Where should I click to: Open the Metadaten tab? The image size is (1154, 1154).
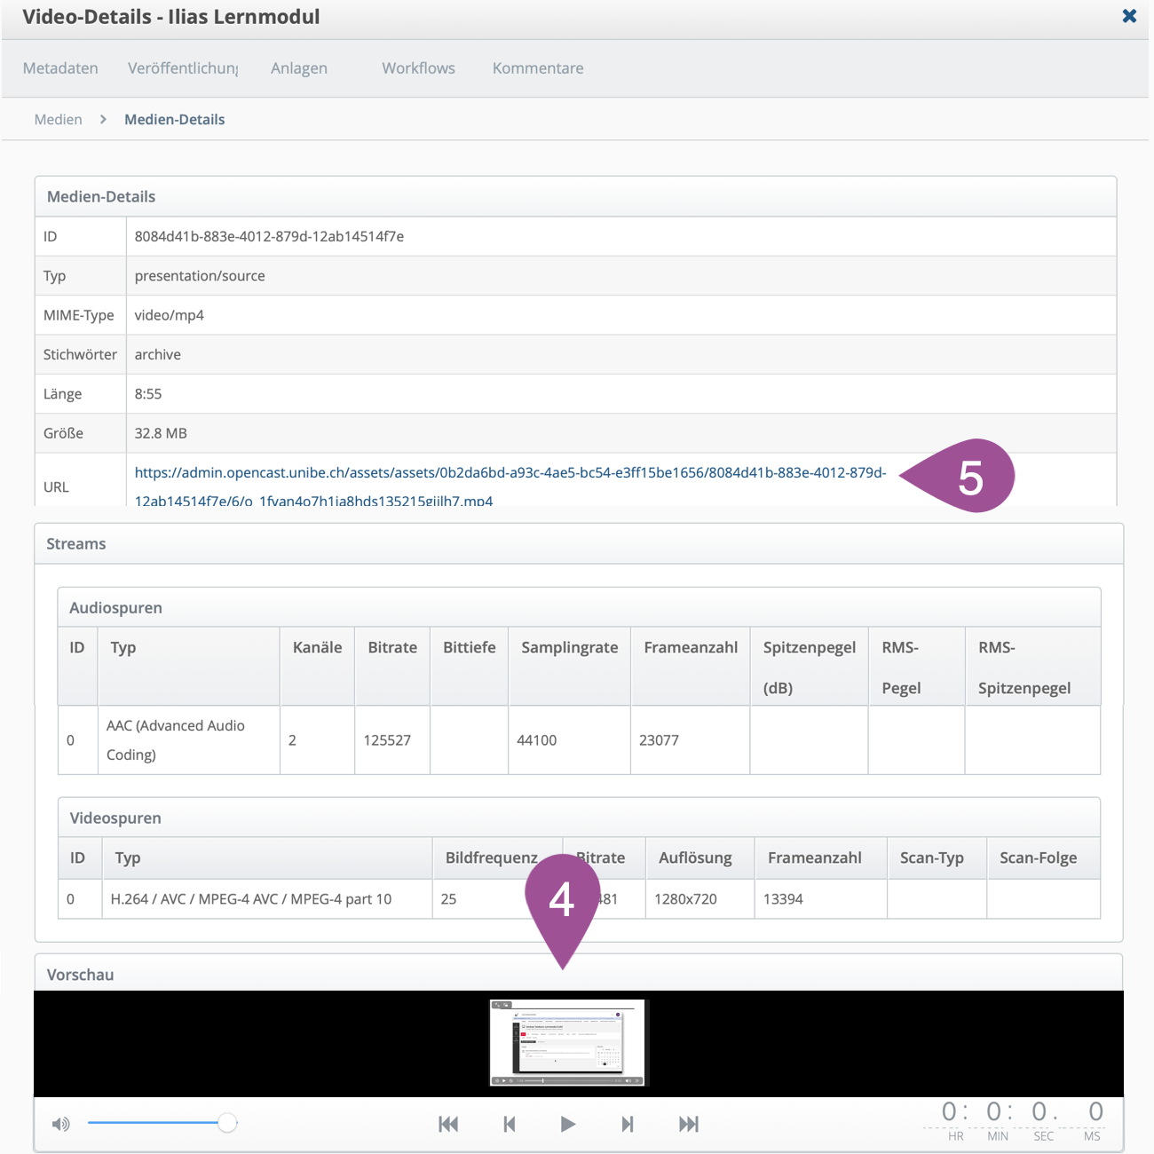[x=60, y=68]
